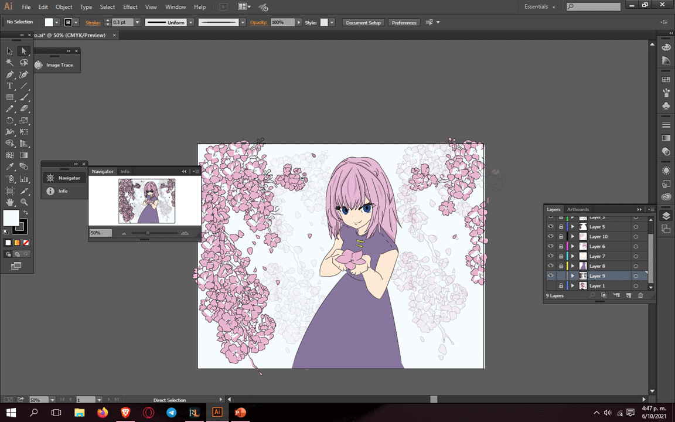Open Firefox from the Windows taskbar

click(x=103, y=413)
